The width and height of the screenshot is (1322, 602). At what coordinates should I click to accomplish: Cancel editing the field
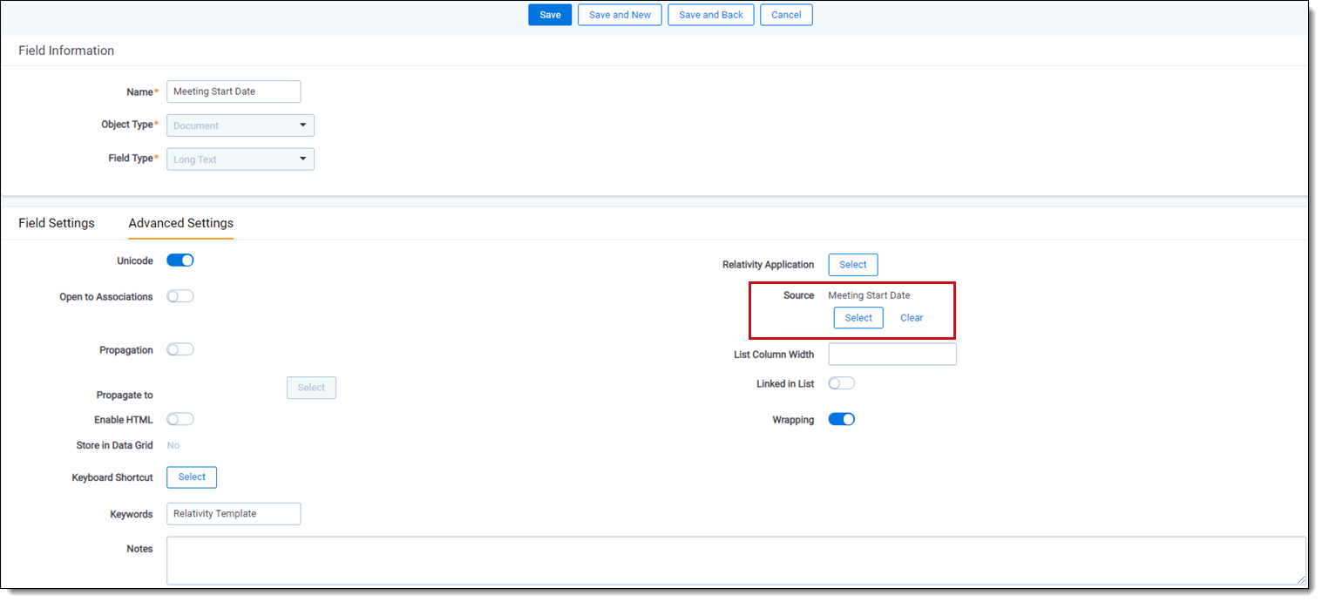786,15
